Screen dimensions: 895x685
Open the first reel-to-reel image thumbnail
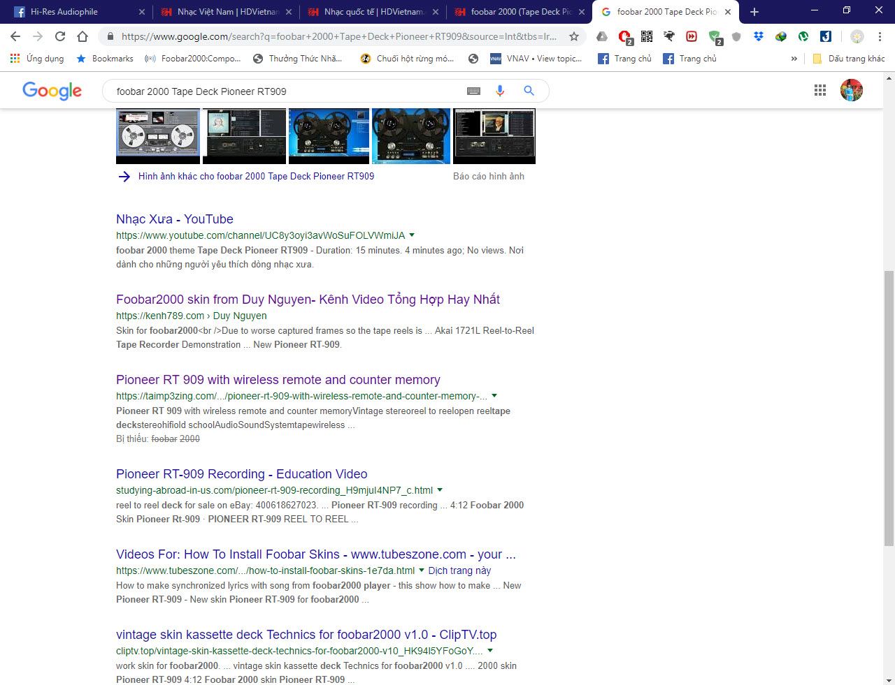(x=158, y=136)
